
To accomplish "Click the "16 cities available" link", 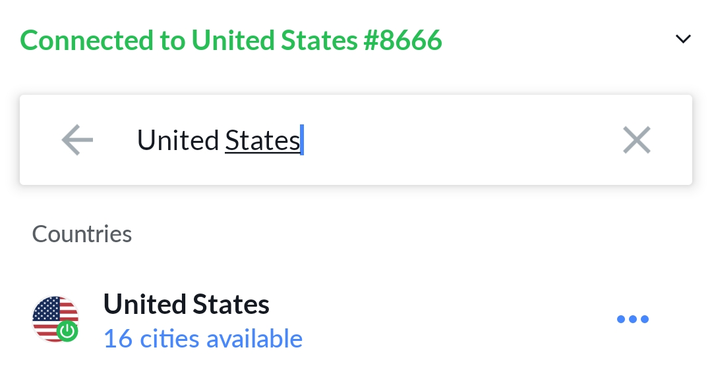I will 203,339.
